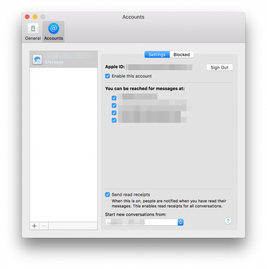Image resolution: width=267 pixels, height=269 pixels.
Task: Uncheck the first reachable address checkbox
Action: pos(114,98)
